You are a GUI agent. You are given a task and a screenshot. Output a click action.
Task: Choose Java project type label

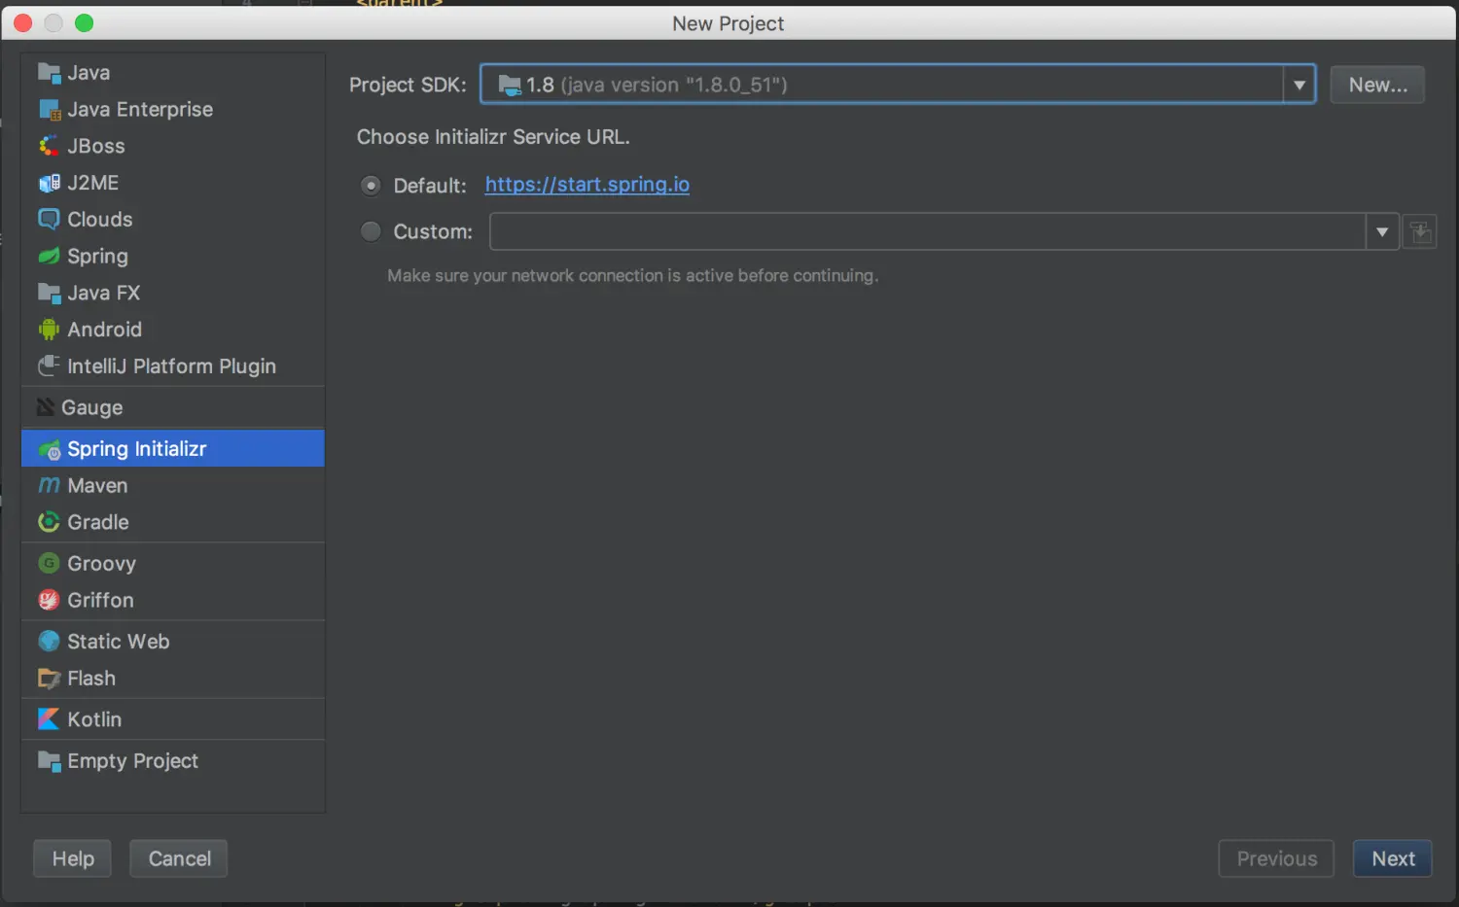point(89,73)
